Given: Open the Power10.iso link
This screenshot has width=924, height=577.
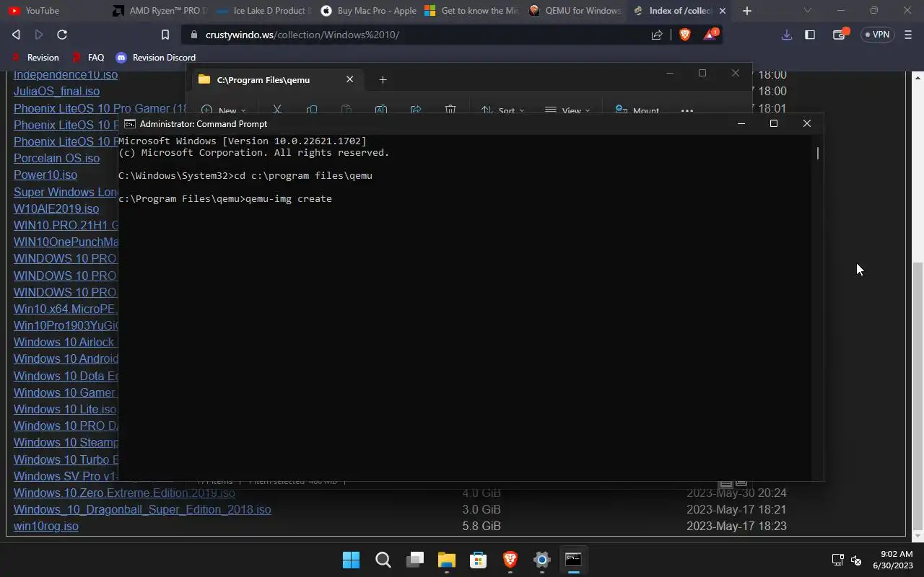Looking at the screenshot, I should (x=45, y=175).
